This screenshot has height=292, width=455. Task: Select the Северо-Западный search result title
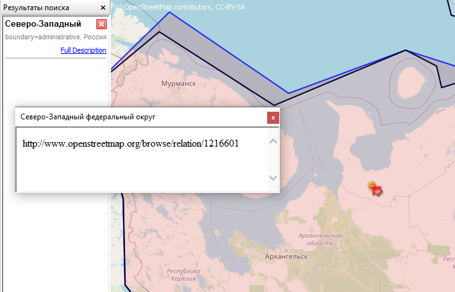pos(43,24)
